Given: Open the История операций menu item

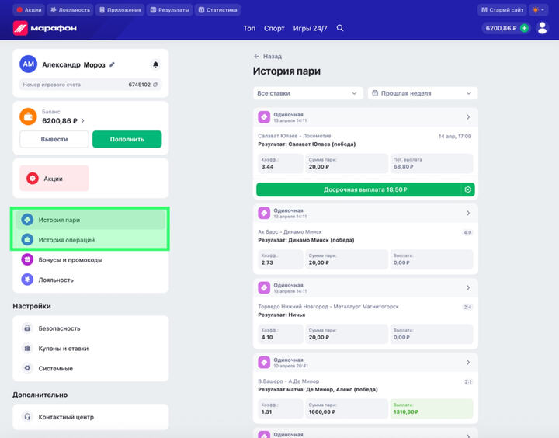Looking at the screenshot, I should [91, 240].
